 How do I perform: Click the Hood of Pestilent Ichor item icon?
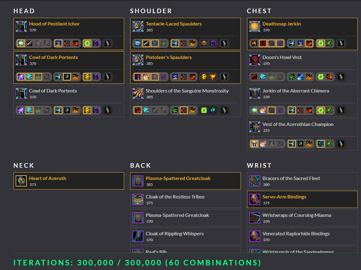click(x=21, y=26)
